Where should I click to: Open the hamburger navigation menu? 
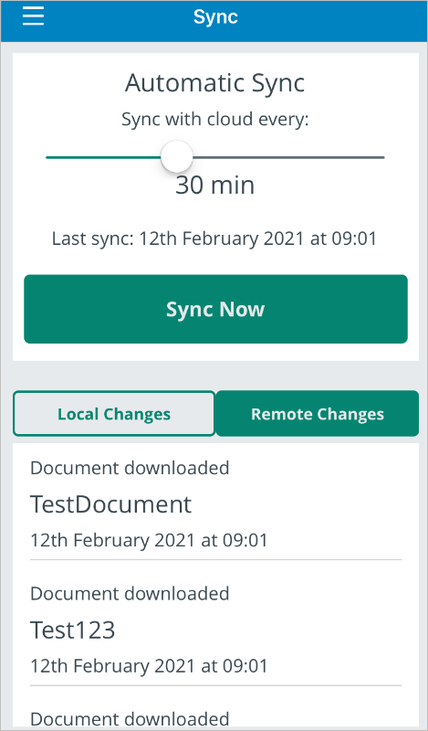33,16
